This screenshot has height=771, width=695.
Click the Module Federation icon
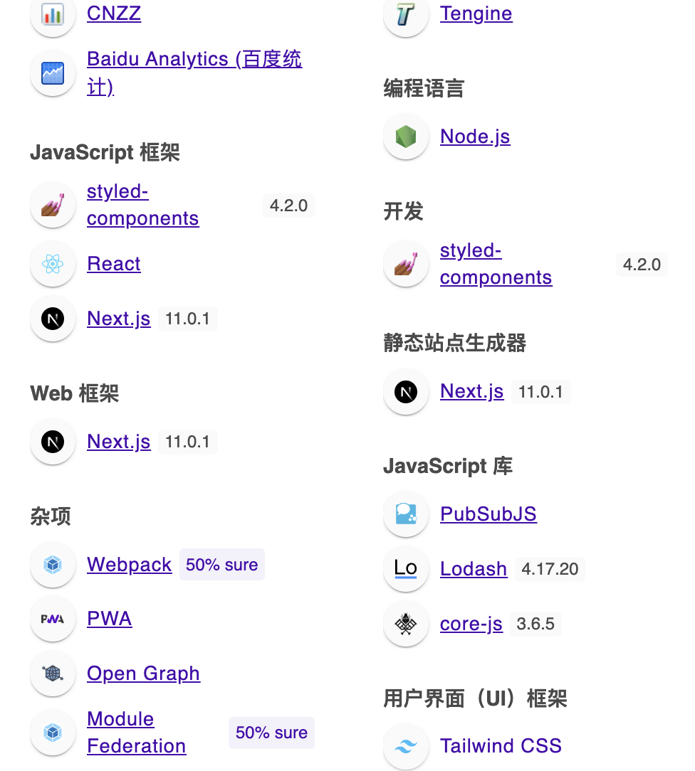[53, 733]
